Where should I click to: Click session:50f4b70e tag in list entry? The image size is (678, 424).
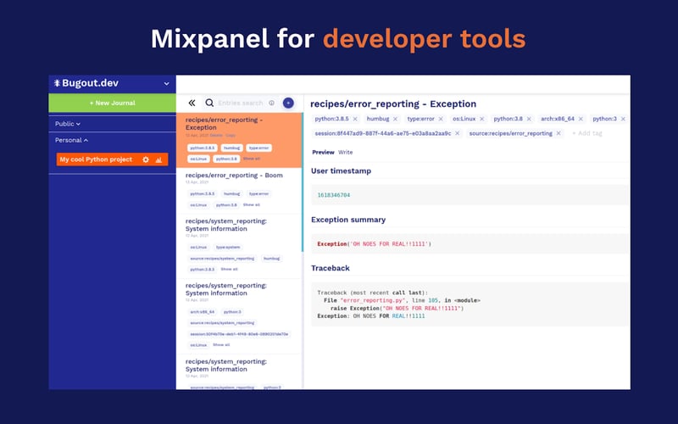[x=239, y=334]
